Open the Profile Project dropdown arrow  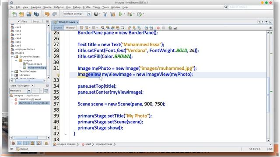pyautogui.click(x=143, y=14)
